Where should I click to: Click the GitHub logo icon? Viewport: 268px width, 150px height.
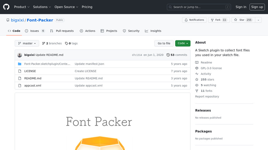(x=6, y=7)
